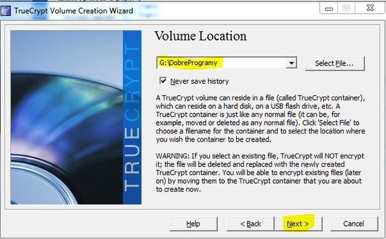Click the TrueCrypt disc banner image
386x239 pixels.
click(x=76, y=117)
